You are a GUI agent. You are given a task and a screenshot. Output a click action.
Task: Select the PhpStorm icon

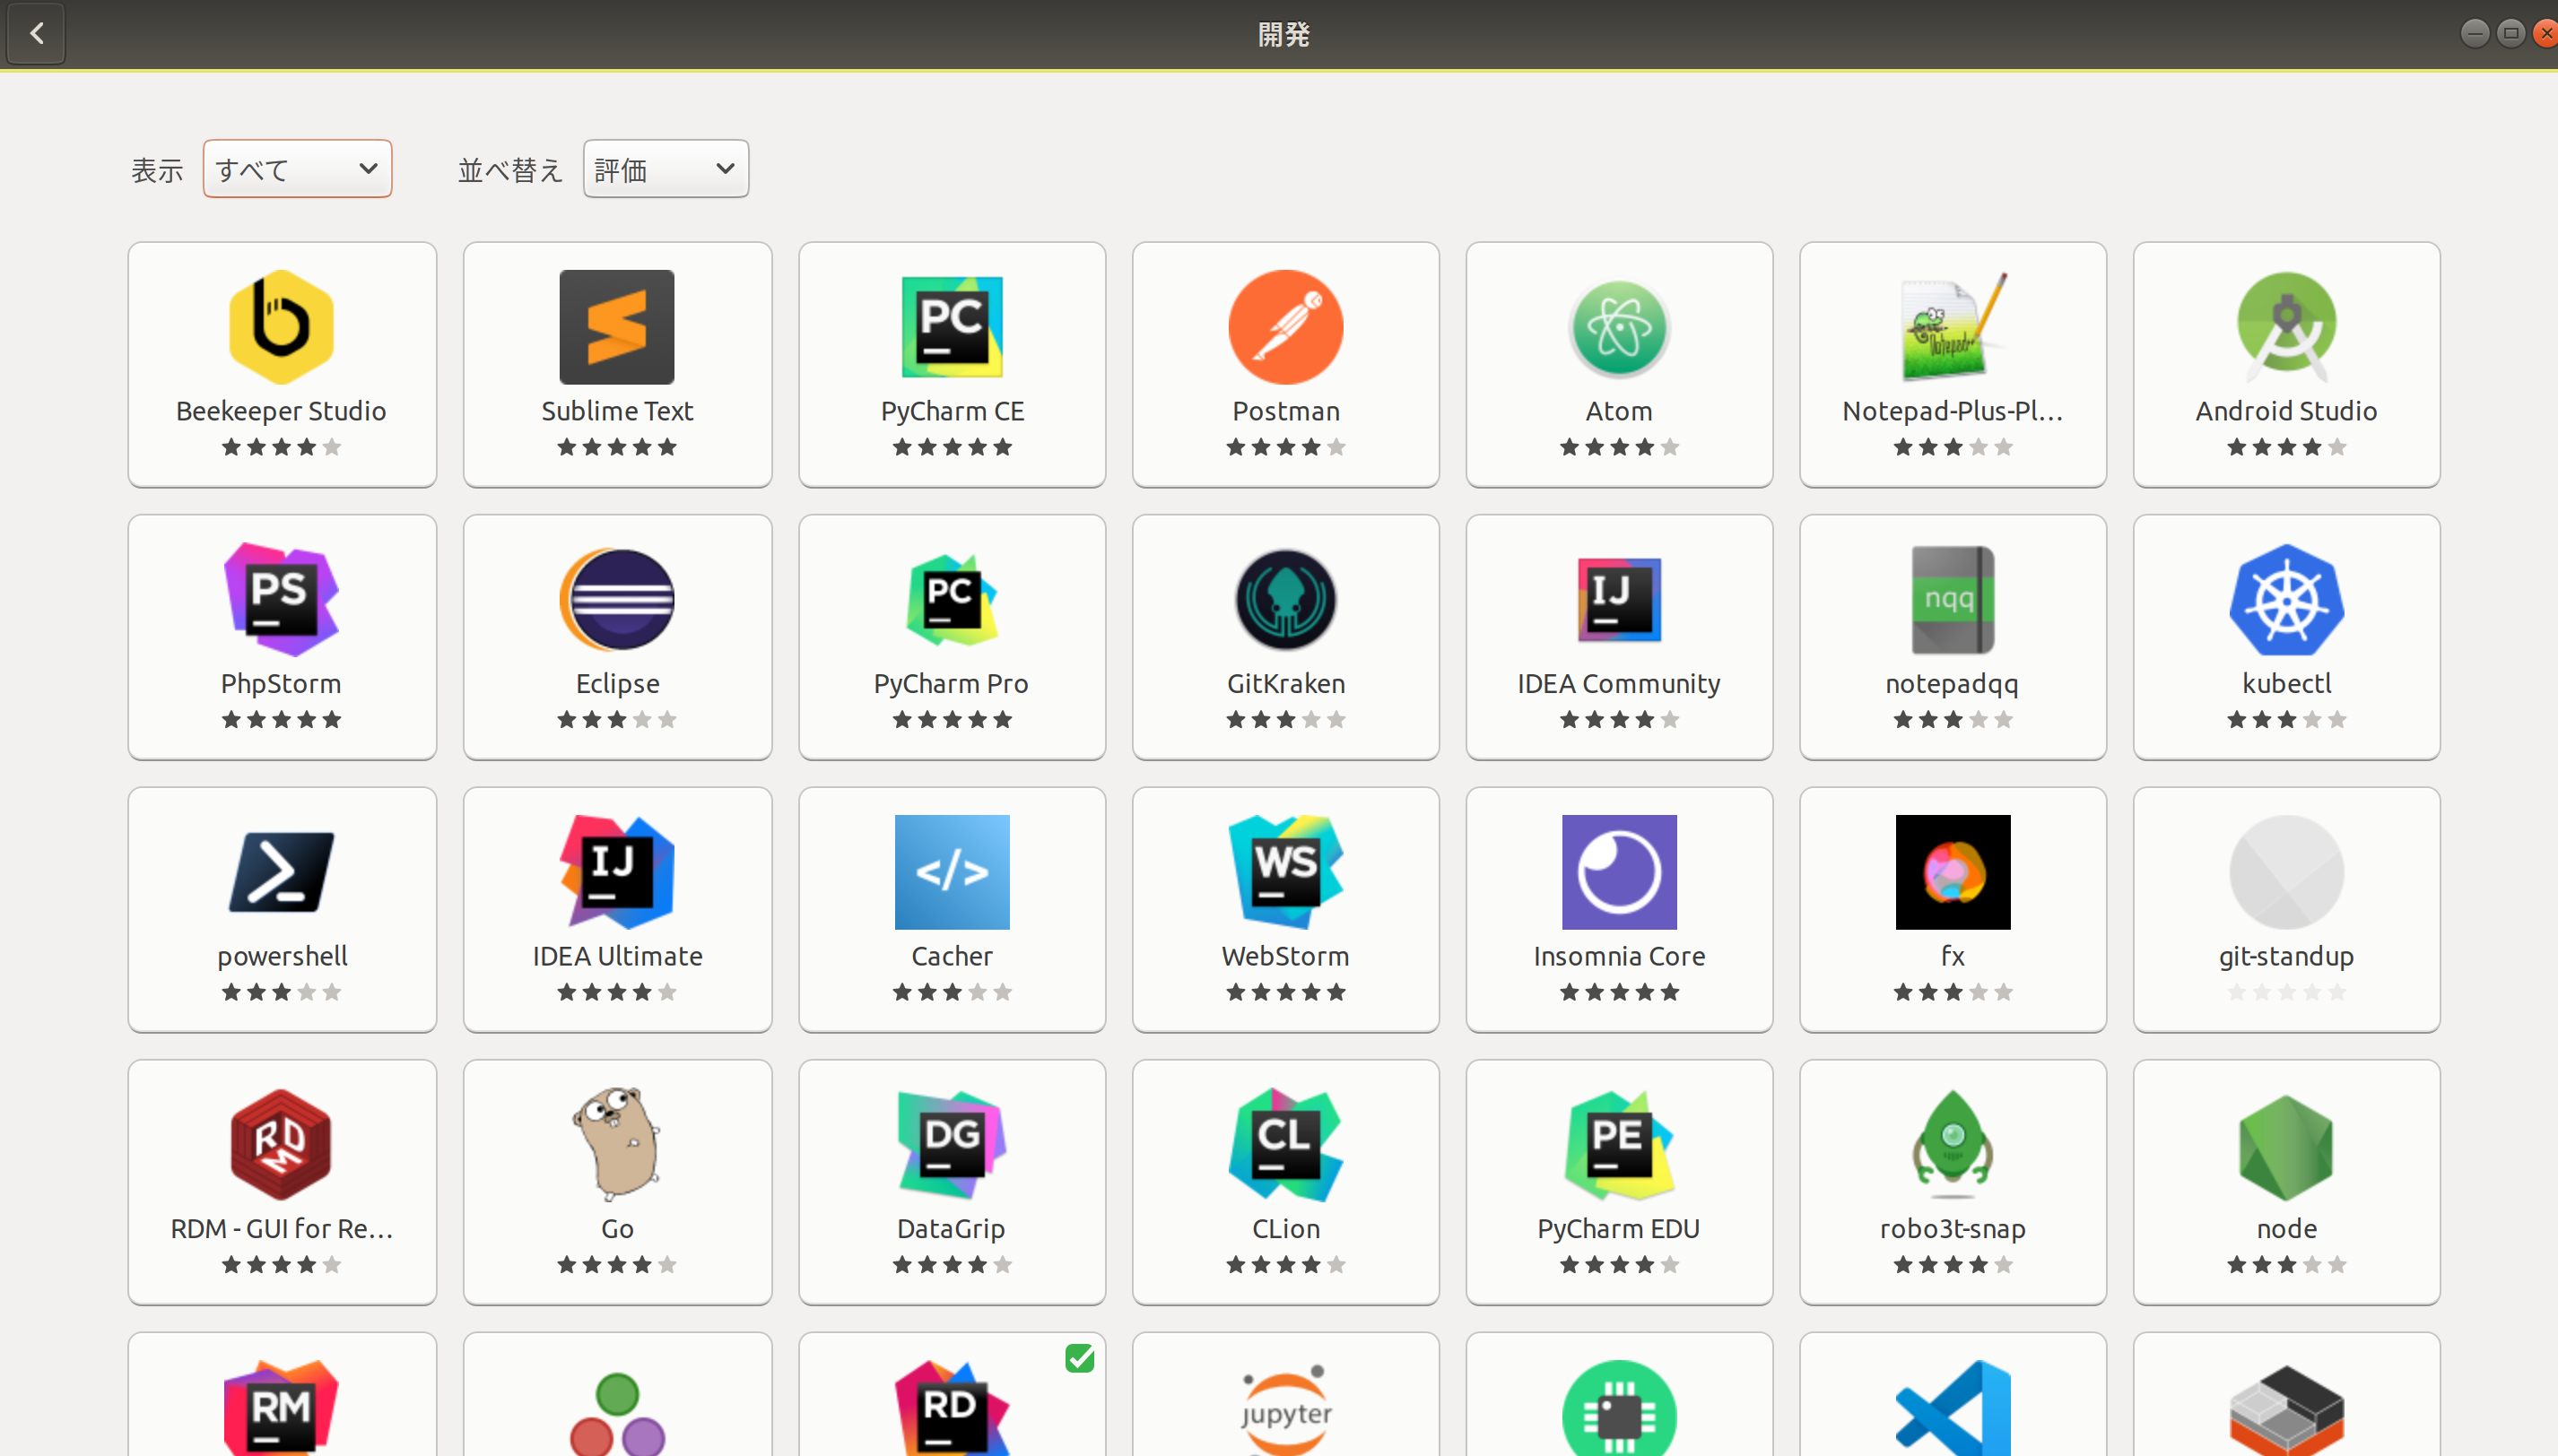[x=281, y=599]
